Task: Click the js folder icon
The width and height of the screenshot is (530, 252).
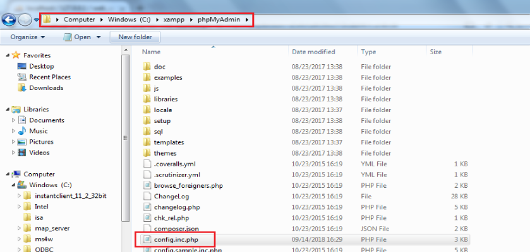Action: coord(147,88)
